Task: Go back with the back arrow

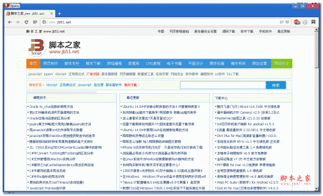Action: [10, 22]
